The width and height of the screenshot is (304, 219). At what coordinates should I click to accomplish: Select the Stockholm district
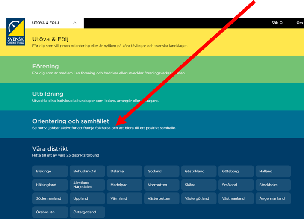[x=273, y=185]
